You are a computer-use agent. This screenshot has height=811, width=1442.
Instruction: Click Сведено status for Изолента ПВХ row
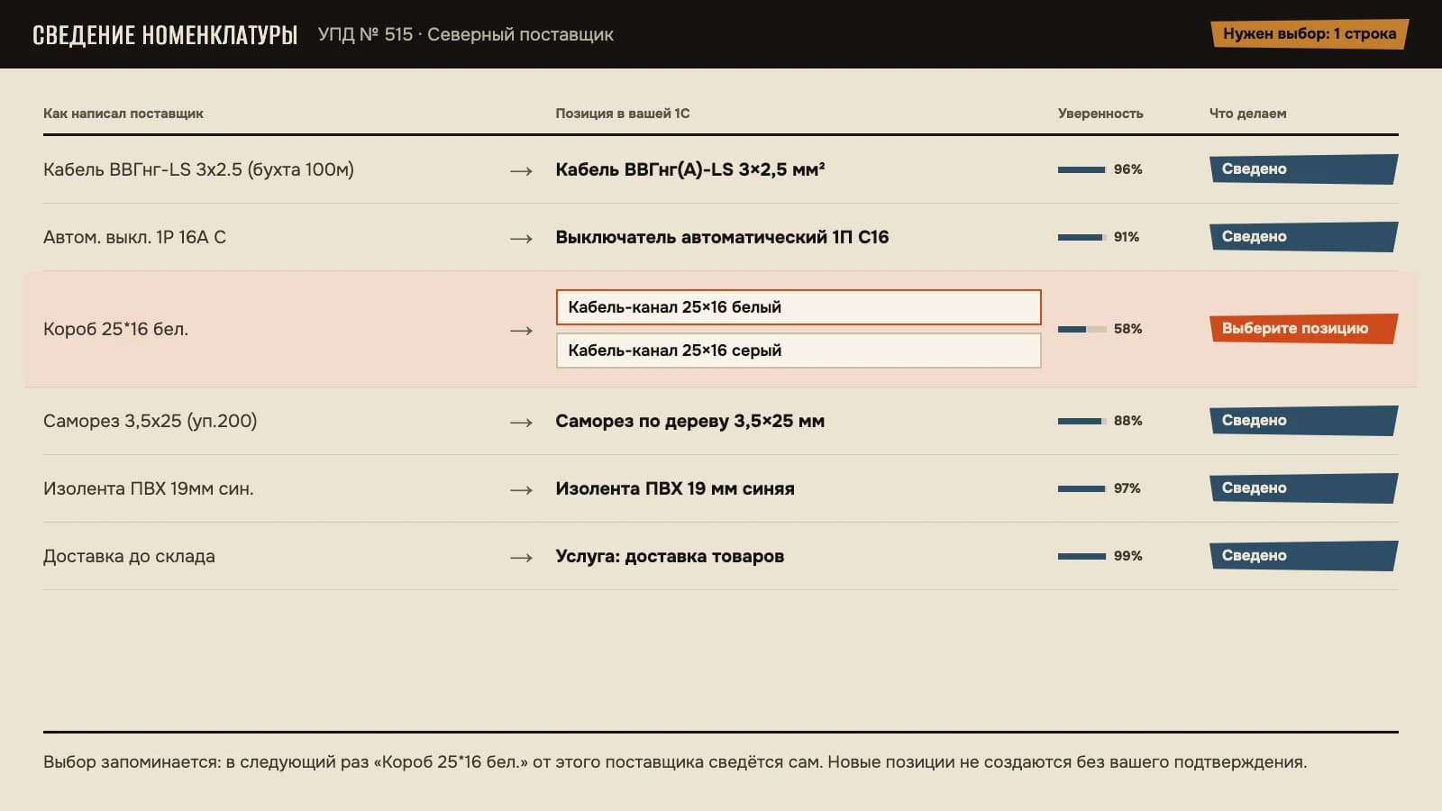pos(1303,488)
